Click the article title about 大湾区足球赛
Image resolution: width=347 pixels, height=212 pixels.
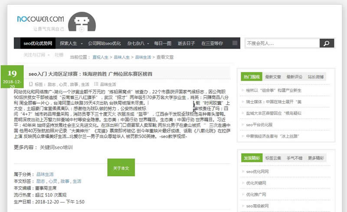pos(91,74)
